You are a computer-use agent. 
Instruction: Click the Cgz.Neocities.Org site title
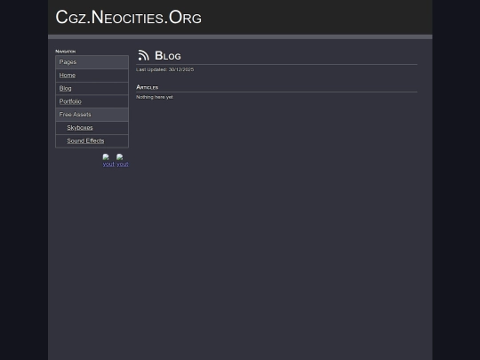129,18
